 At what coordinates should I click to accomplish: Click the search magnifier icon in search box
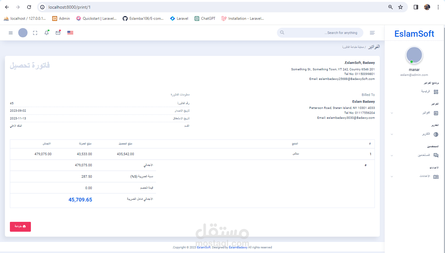point(282,32)
